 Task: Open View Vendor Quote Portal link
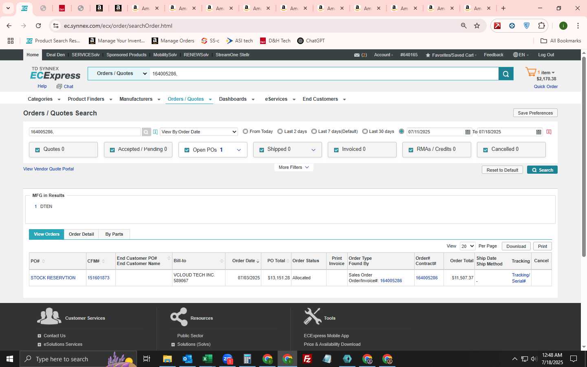click(49, 169)
